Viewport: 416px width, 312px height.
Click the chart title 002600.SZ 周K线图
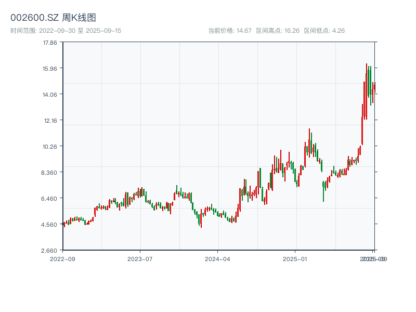point(53,18)
